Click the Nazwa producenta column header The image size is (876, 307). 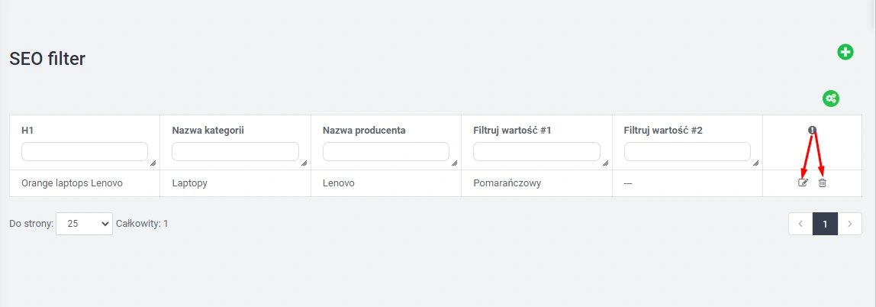363,131
